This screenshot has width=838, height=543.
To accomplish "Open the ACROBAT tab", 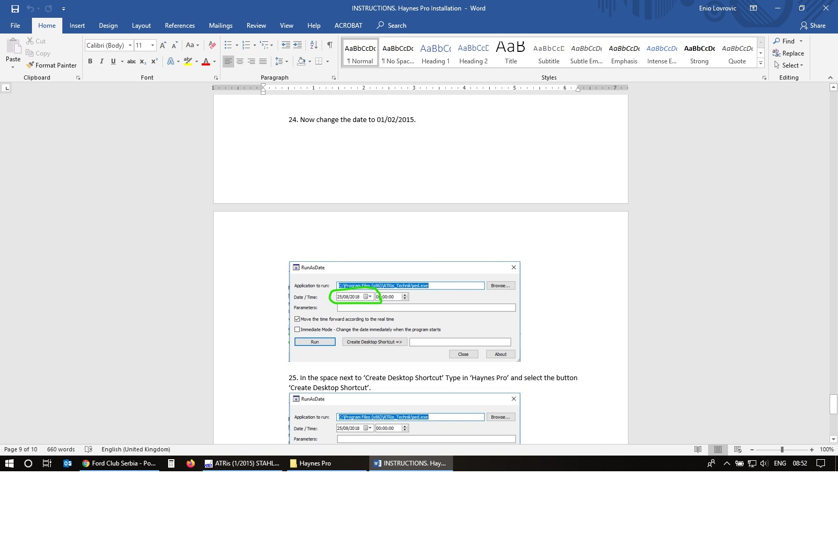I will click(348, 26).
